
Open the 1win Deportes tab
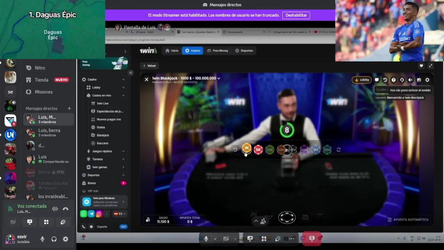point(244,51)
